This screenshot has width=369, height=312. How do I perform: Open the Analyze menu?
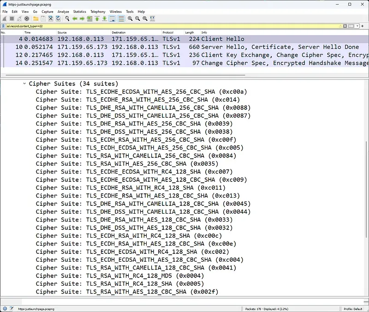(63, 12)
